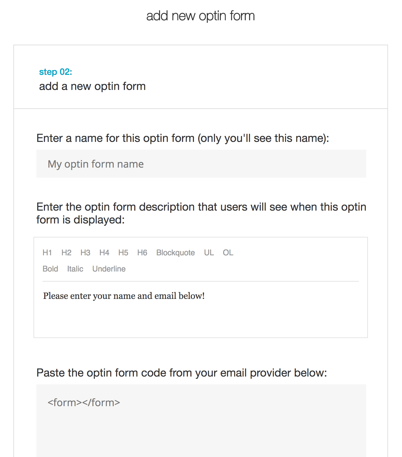Create an unordered list with UL
Image resolution: width=402 pixels, height=457 pixels.
click(209, 253)
